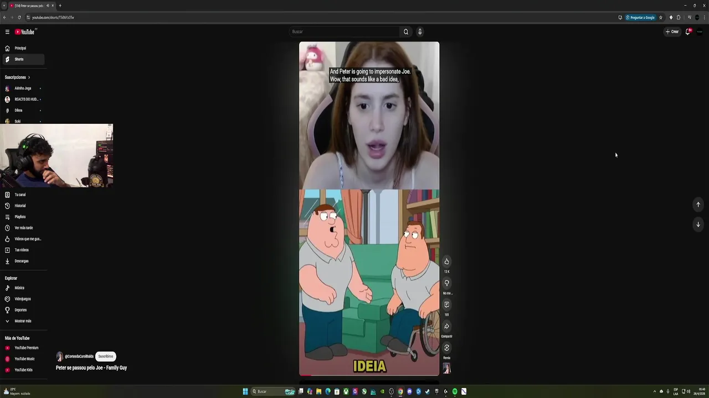Click the Short's red progress bar
The height and width of the screenshot is (398, 709).
(305, 375)
